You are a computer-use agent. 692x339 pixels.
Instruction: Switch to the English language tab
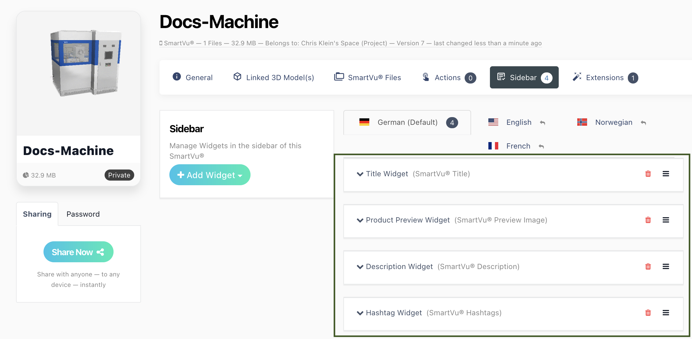[x=517, y=122]
